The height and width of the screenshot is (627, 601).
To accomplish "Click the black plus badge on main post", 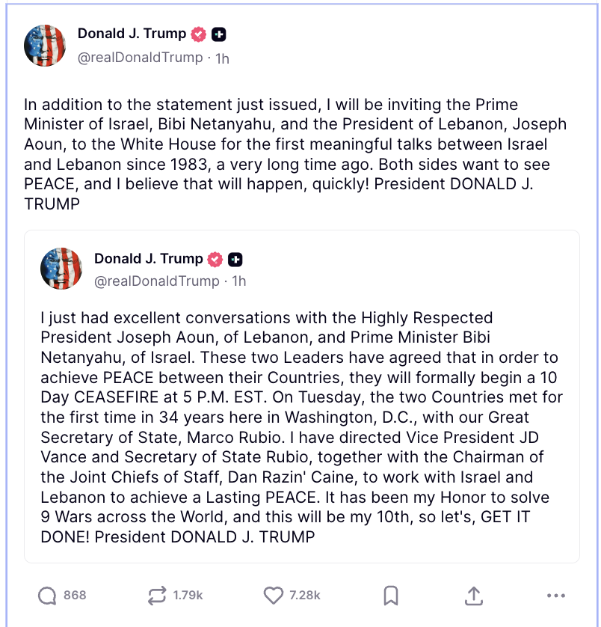I will pyautogui.click(x=219, y=34).
